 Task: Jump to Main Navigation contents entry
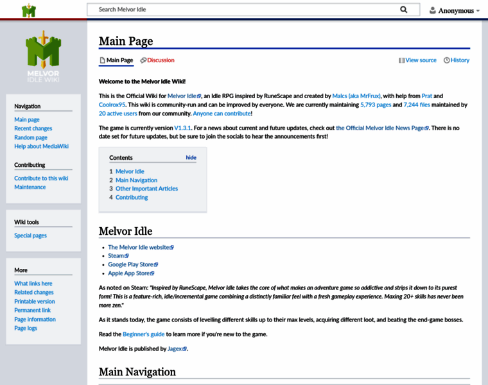(x=136, y=180)
